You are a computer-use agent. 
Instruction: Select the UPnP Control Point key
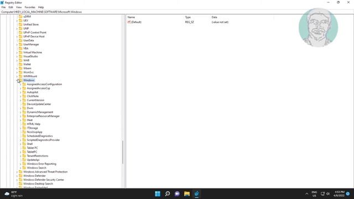35,33
